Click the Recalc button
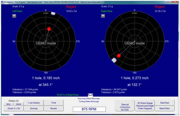Screen dimensions: 180x116 (53, 109)
